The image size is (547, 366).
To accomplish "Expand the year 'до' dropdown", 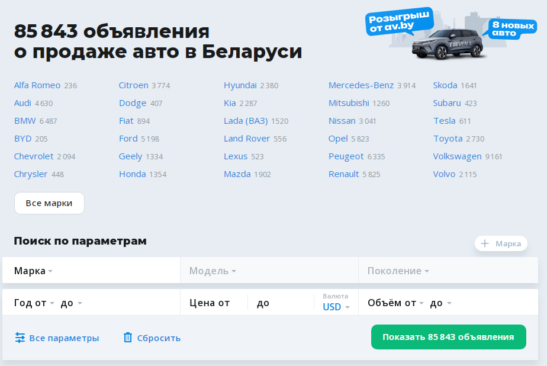I will tap(72, 303).
